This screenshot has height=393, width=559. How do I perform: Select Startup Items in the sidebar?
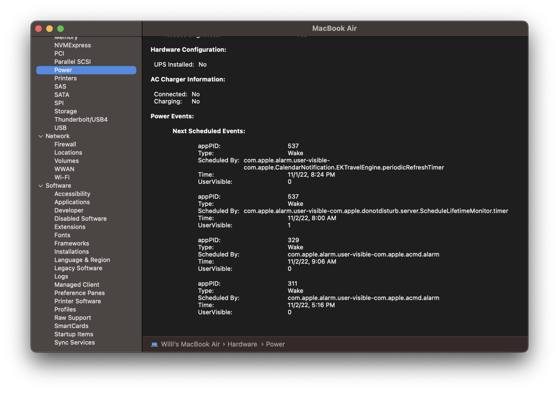coord(74,334)
